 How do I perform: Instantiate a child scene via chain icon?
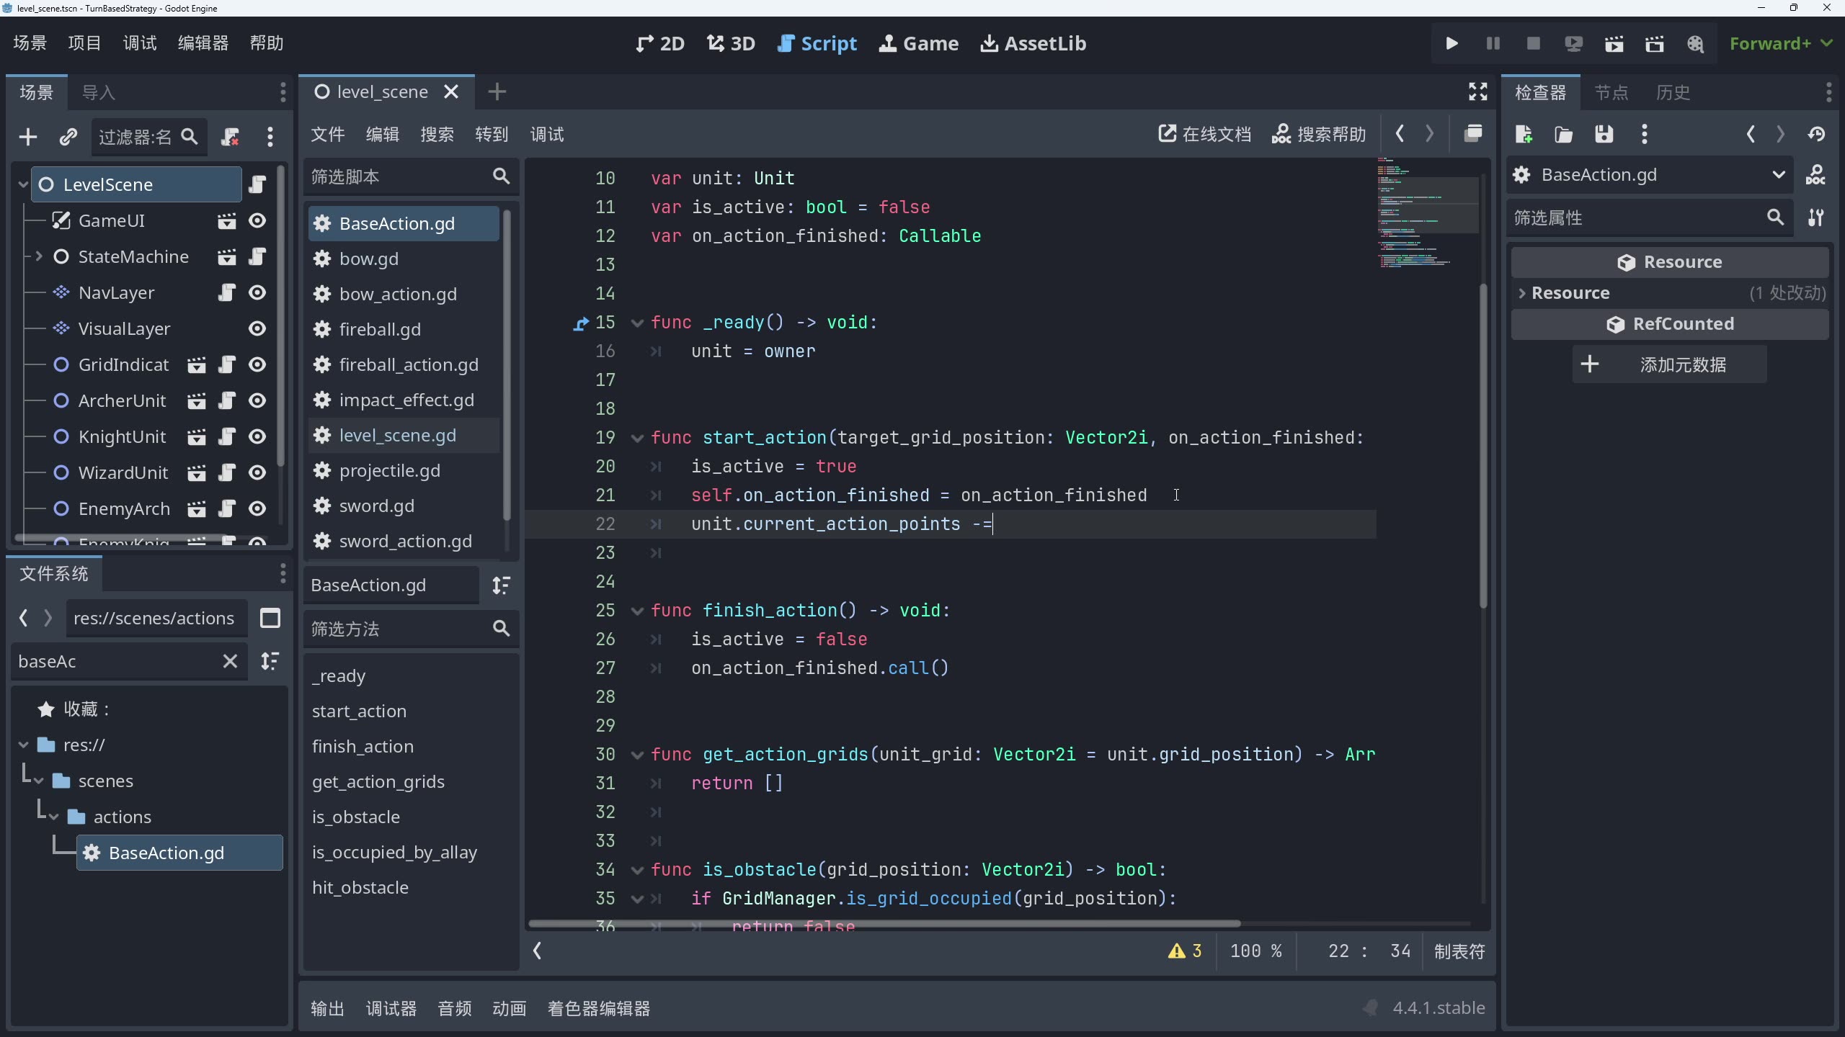click(68, 136)
